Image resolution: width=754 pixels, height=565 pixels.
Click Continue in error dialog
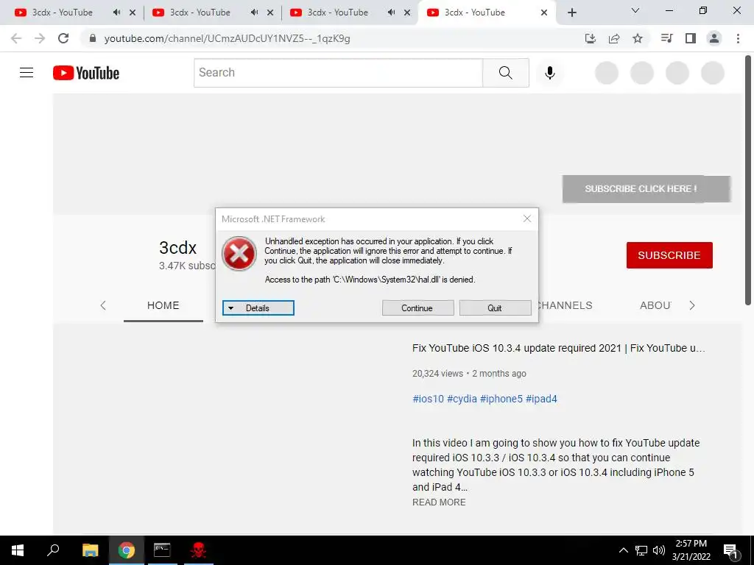click(x=418, y=308)
